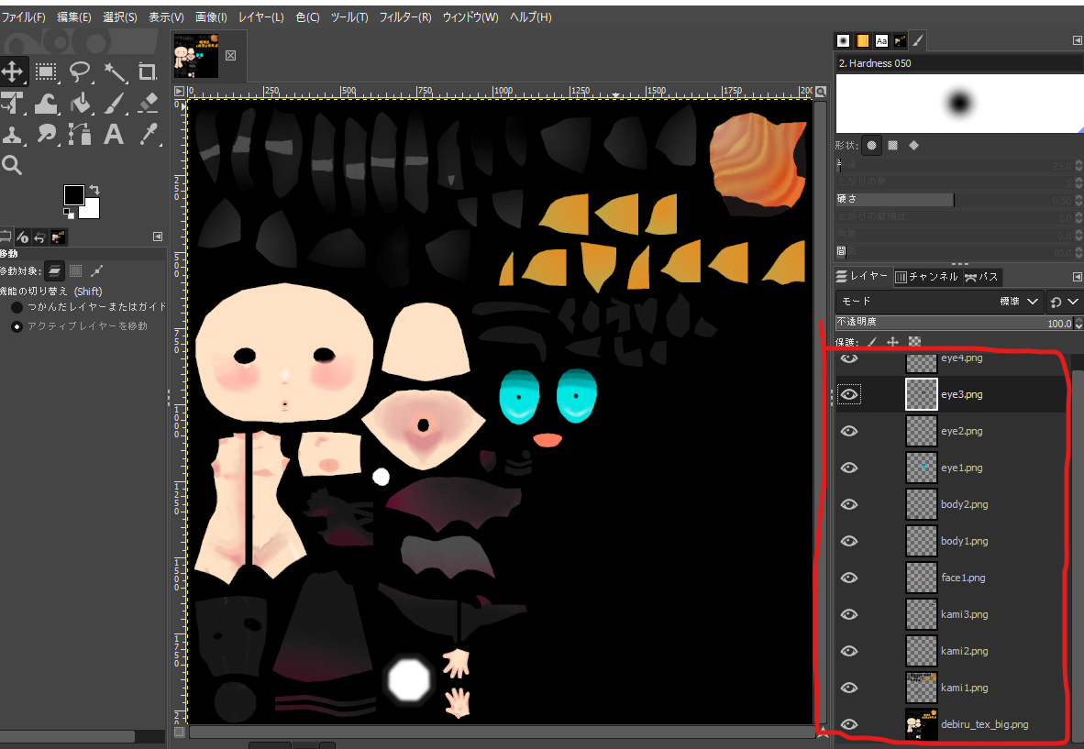Open the ウィンドウ(W) menu
The image size is (1084, 749).
(x=470, y=17)
